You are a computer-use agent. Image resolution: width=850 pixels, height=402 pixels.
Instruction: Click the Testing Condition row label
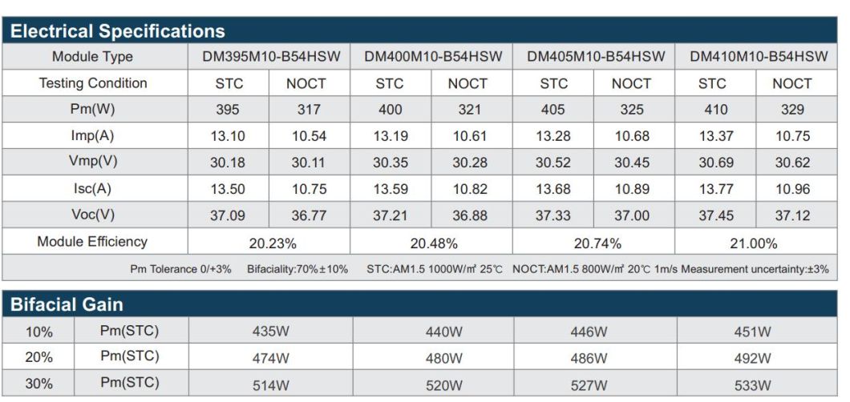pos(93,83)
